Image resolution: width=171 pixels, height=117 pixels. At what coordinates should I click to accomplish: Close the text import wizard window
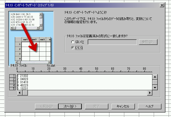[162, 5]
